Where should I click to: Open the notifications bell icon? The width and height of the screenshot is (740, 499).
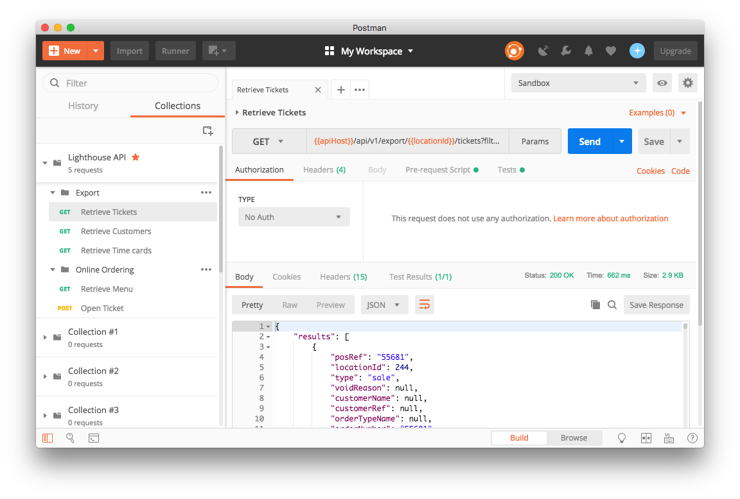(588, 51)
